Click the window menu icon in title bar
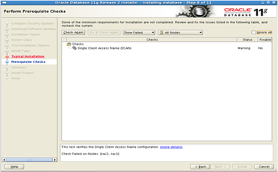This screenshot has width=278, height=172. (x=4, y=3)
